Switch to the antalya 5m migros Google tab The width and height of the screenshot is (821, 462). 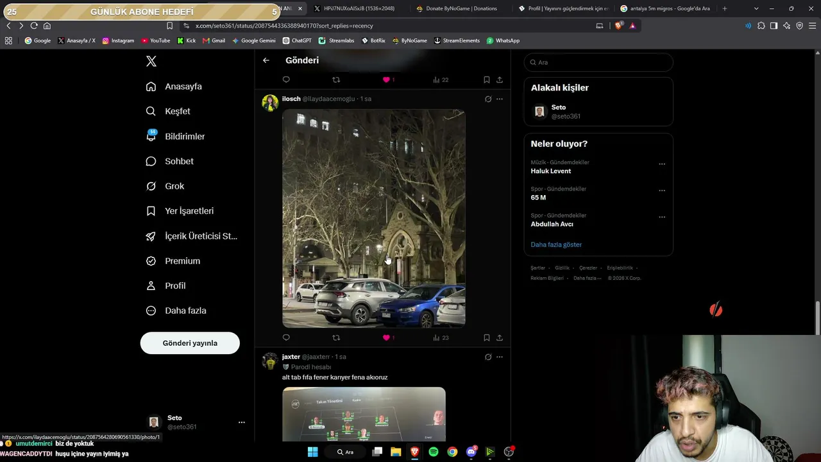tap(665, 8)
